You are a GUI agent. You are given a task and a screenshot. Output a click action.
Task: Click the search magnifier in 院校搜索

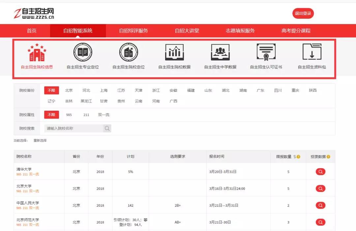[107, 128]
